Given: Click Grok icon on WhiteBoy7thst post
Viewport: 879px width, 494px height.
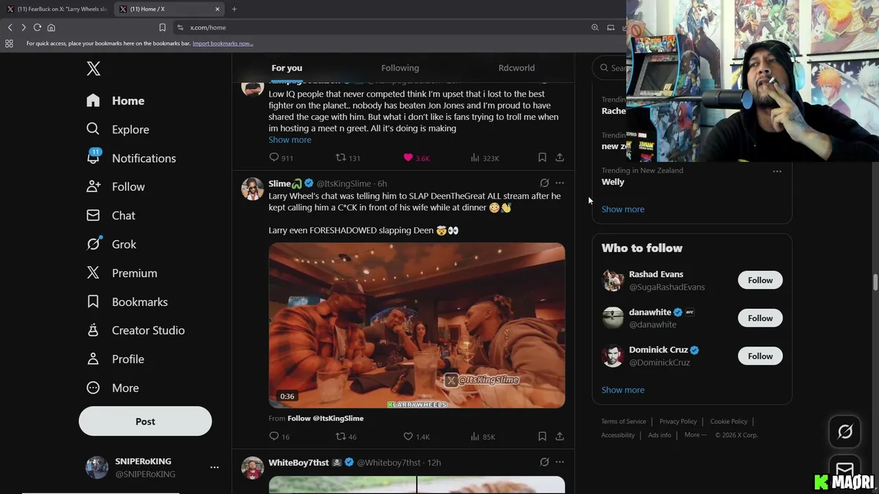Looking at the screenshot, I should (x=544, y=462).
